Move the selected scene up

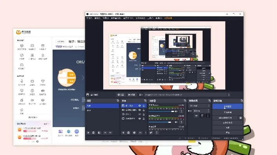pos(105,133)
